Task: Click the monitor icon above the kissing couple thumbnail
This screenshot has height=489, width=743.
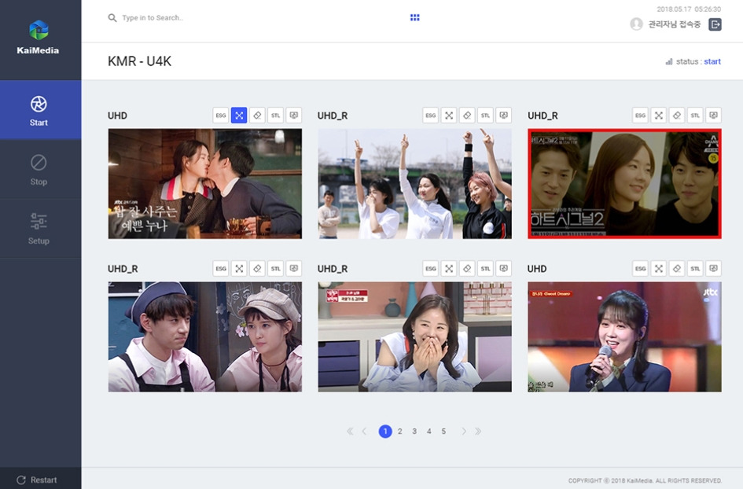Action: pos(294,115)
